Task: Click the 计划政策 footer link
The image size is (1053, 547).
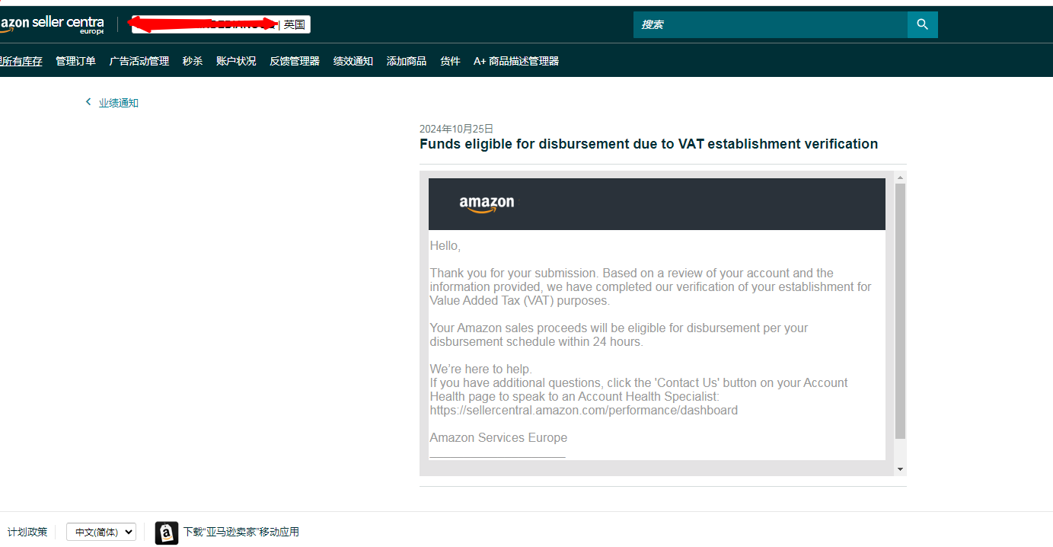Action: (27, 532)
